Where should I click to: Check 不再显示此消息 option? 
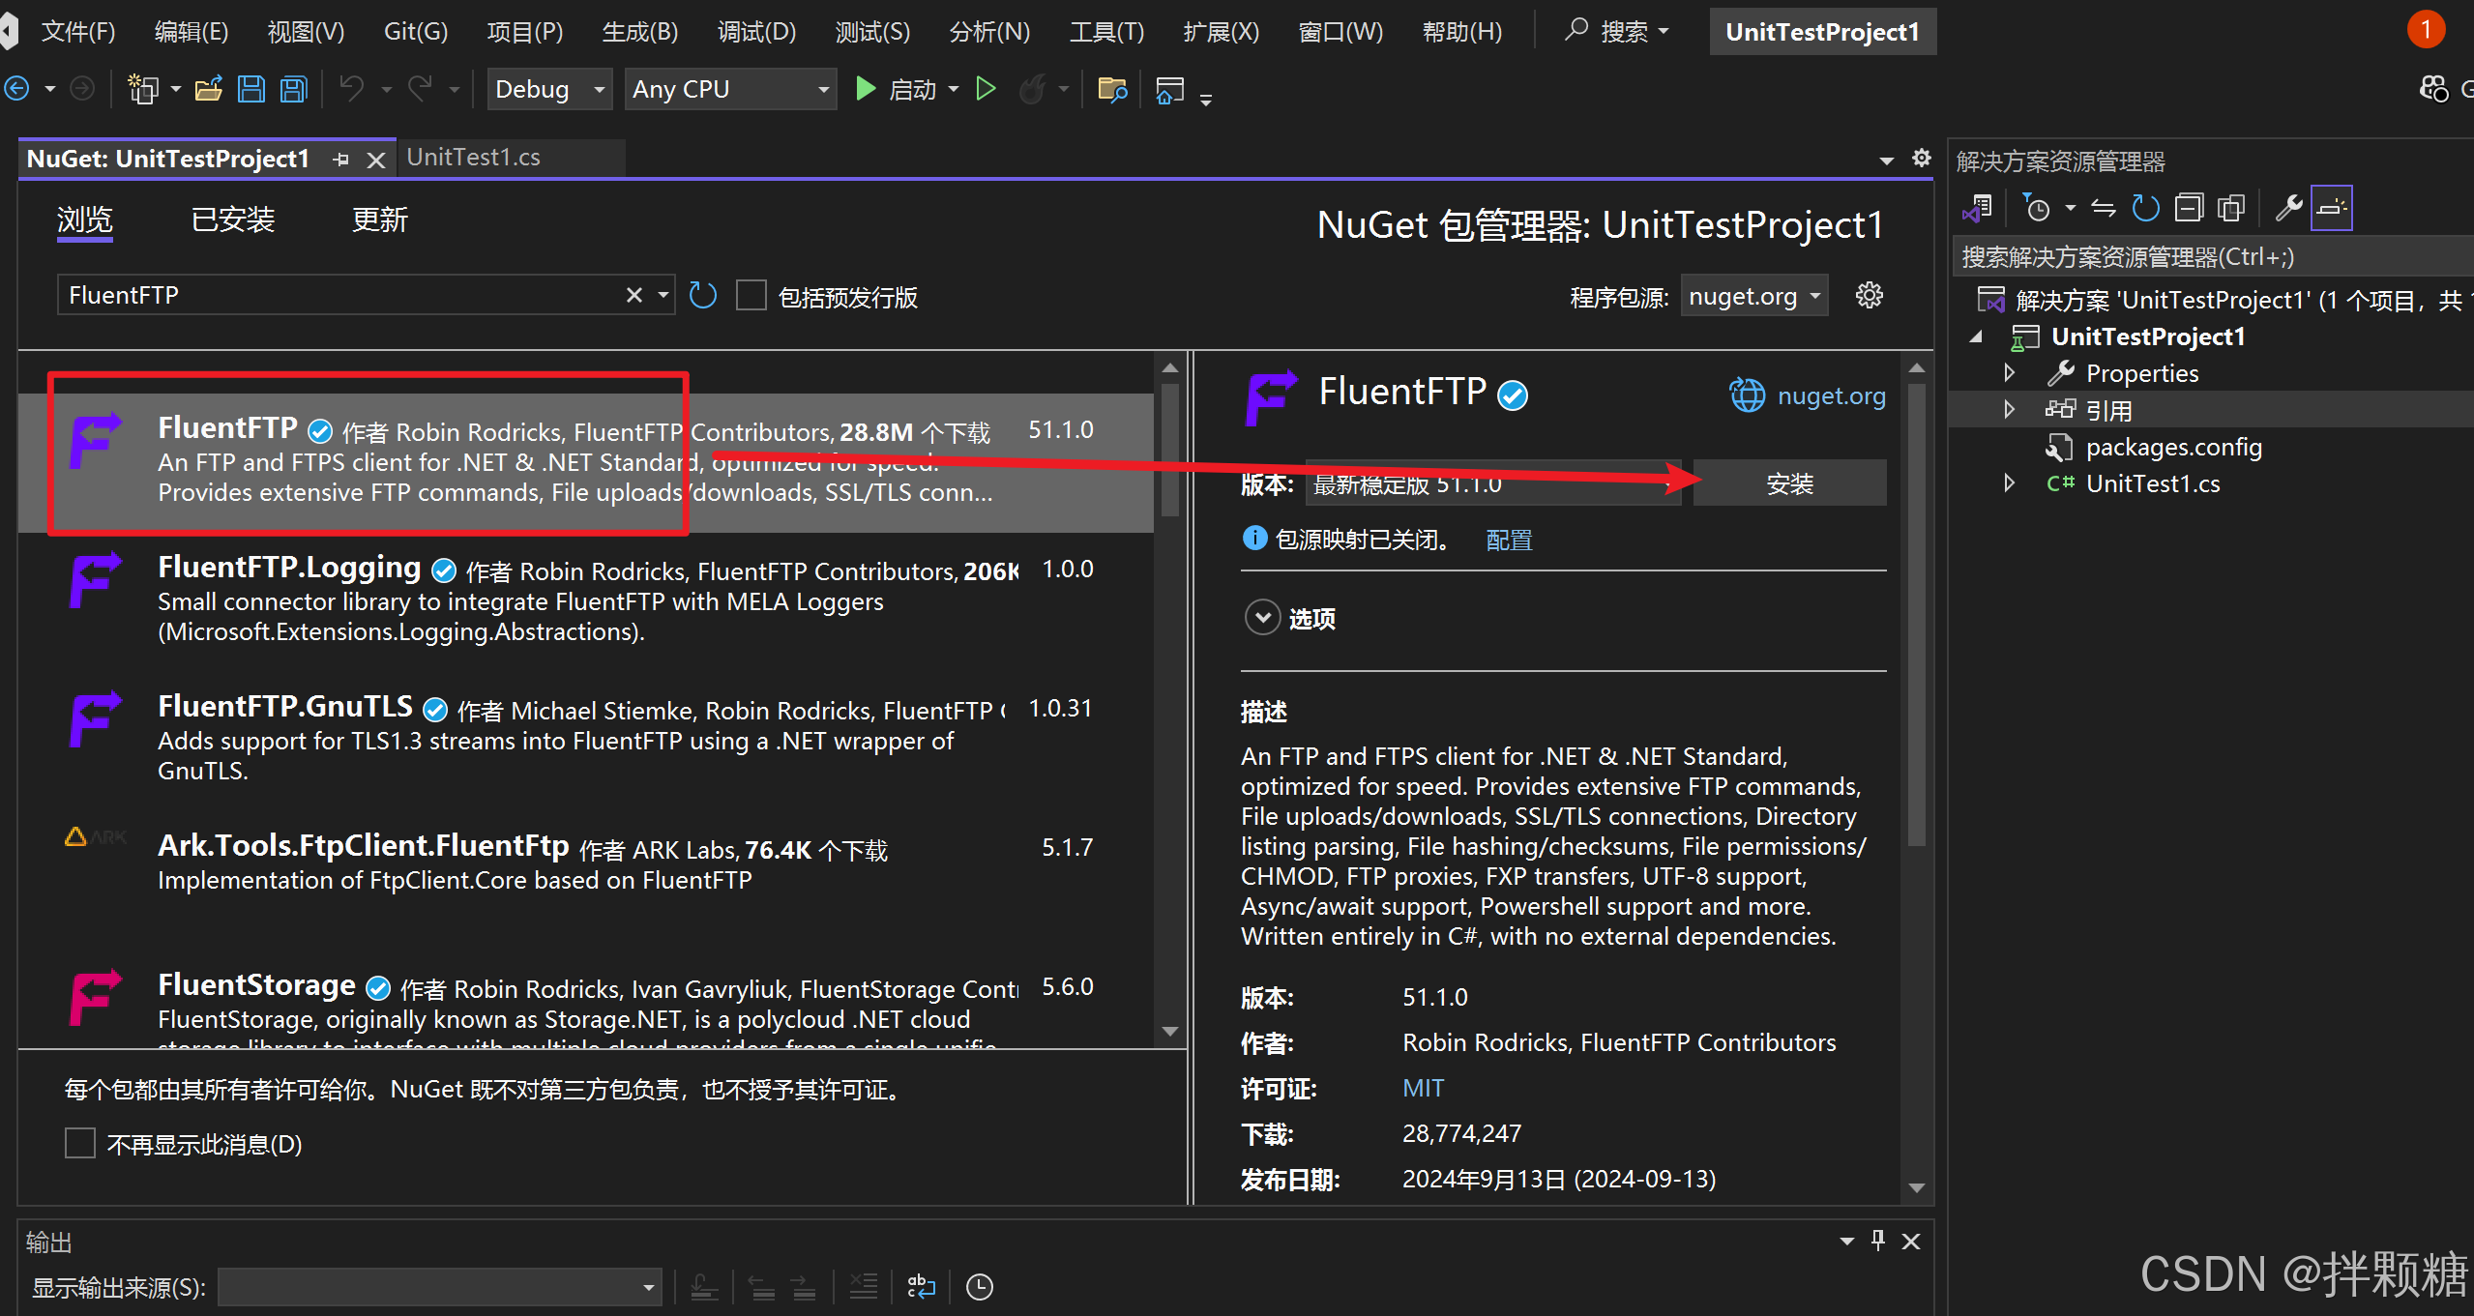pyautogui.click(x=80, y=1143)
